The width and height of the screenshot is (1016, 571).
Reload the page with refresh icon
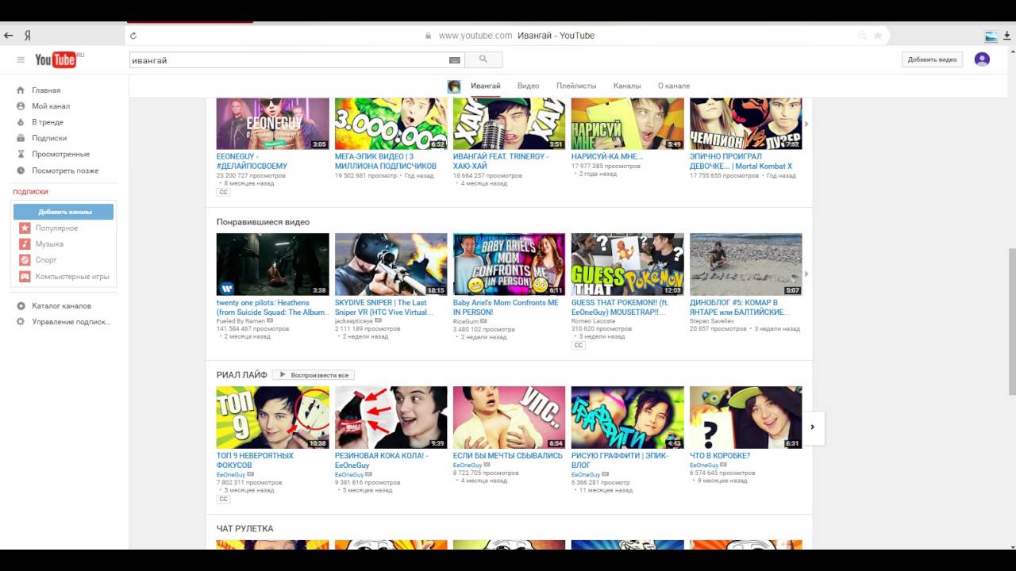tap(133, 36)
